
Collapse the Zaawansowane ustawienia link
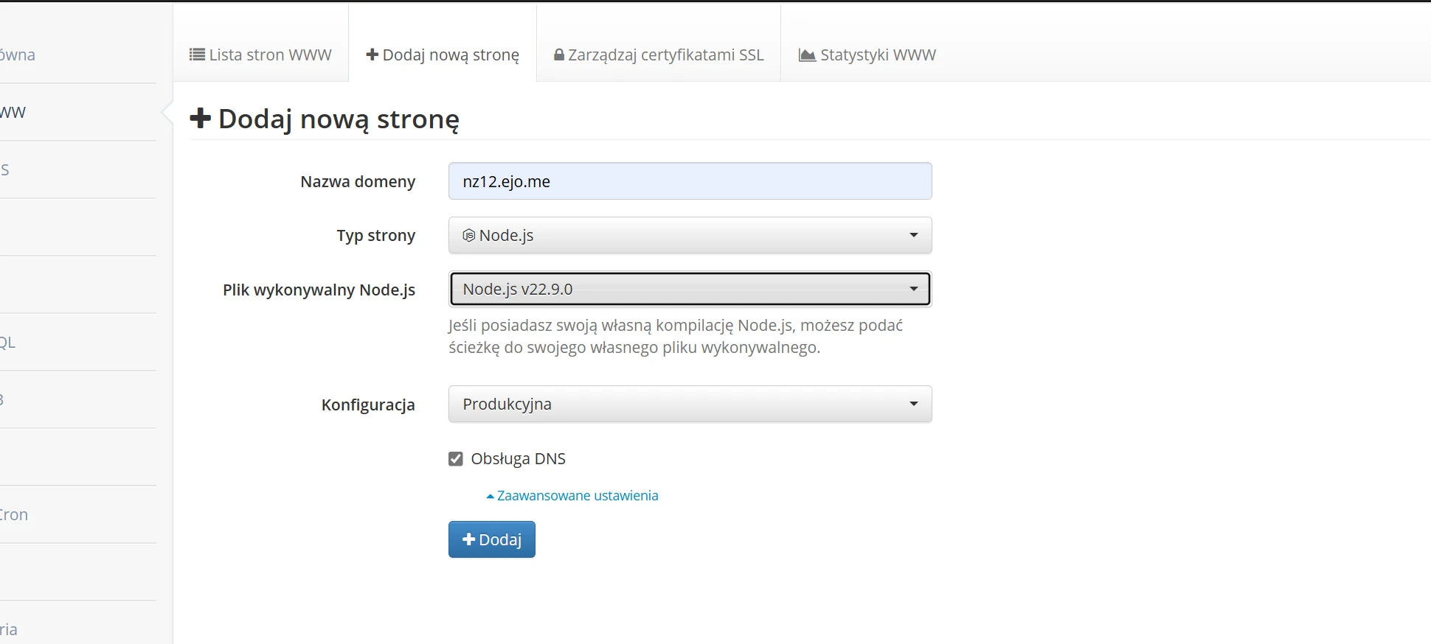(x=578, y=496)
